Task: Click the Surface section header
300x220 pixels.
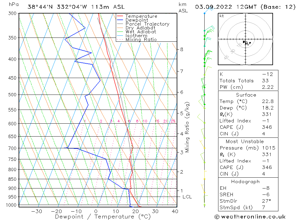Action: [246, 95]
